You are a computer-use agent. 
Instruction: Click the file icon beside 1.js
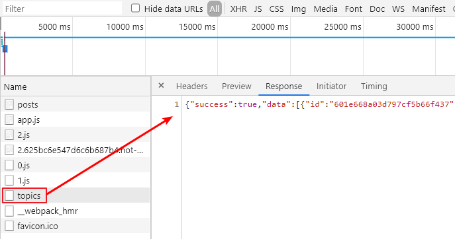pyautogui.click(x=9, y=180)
